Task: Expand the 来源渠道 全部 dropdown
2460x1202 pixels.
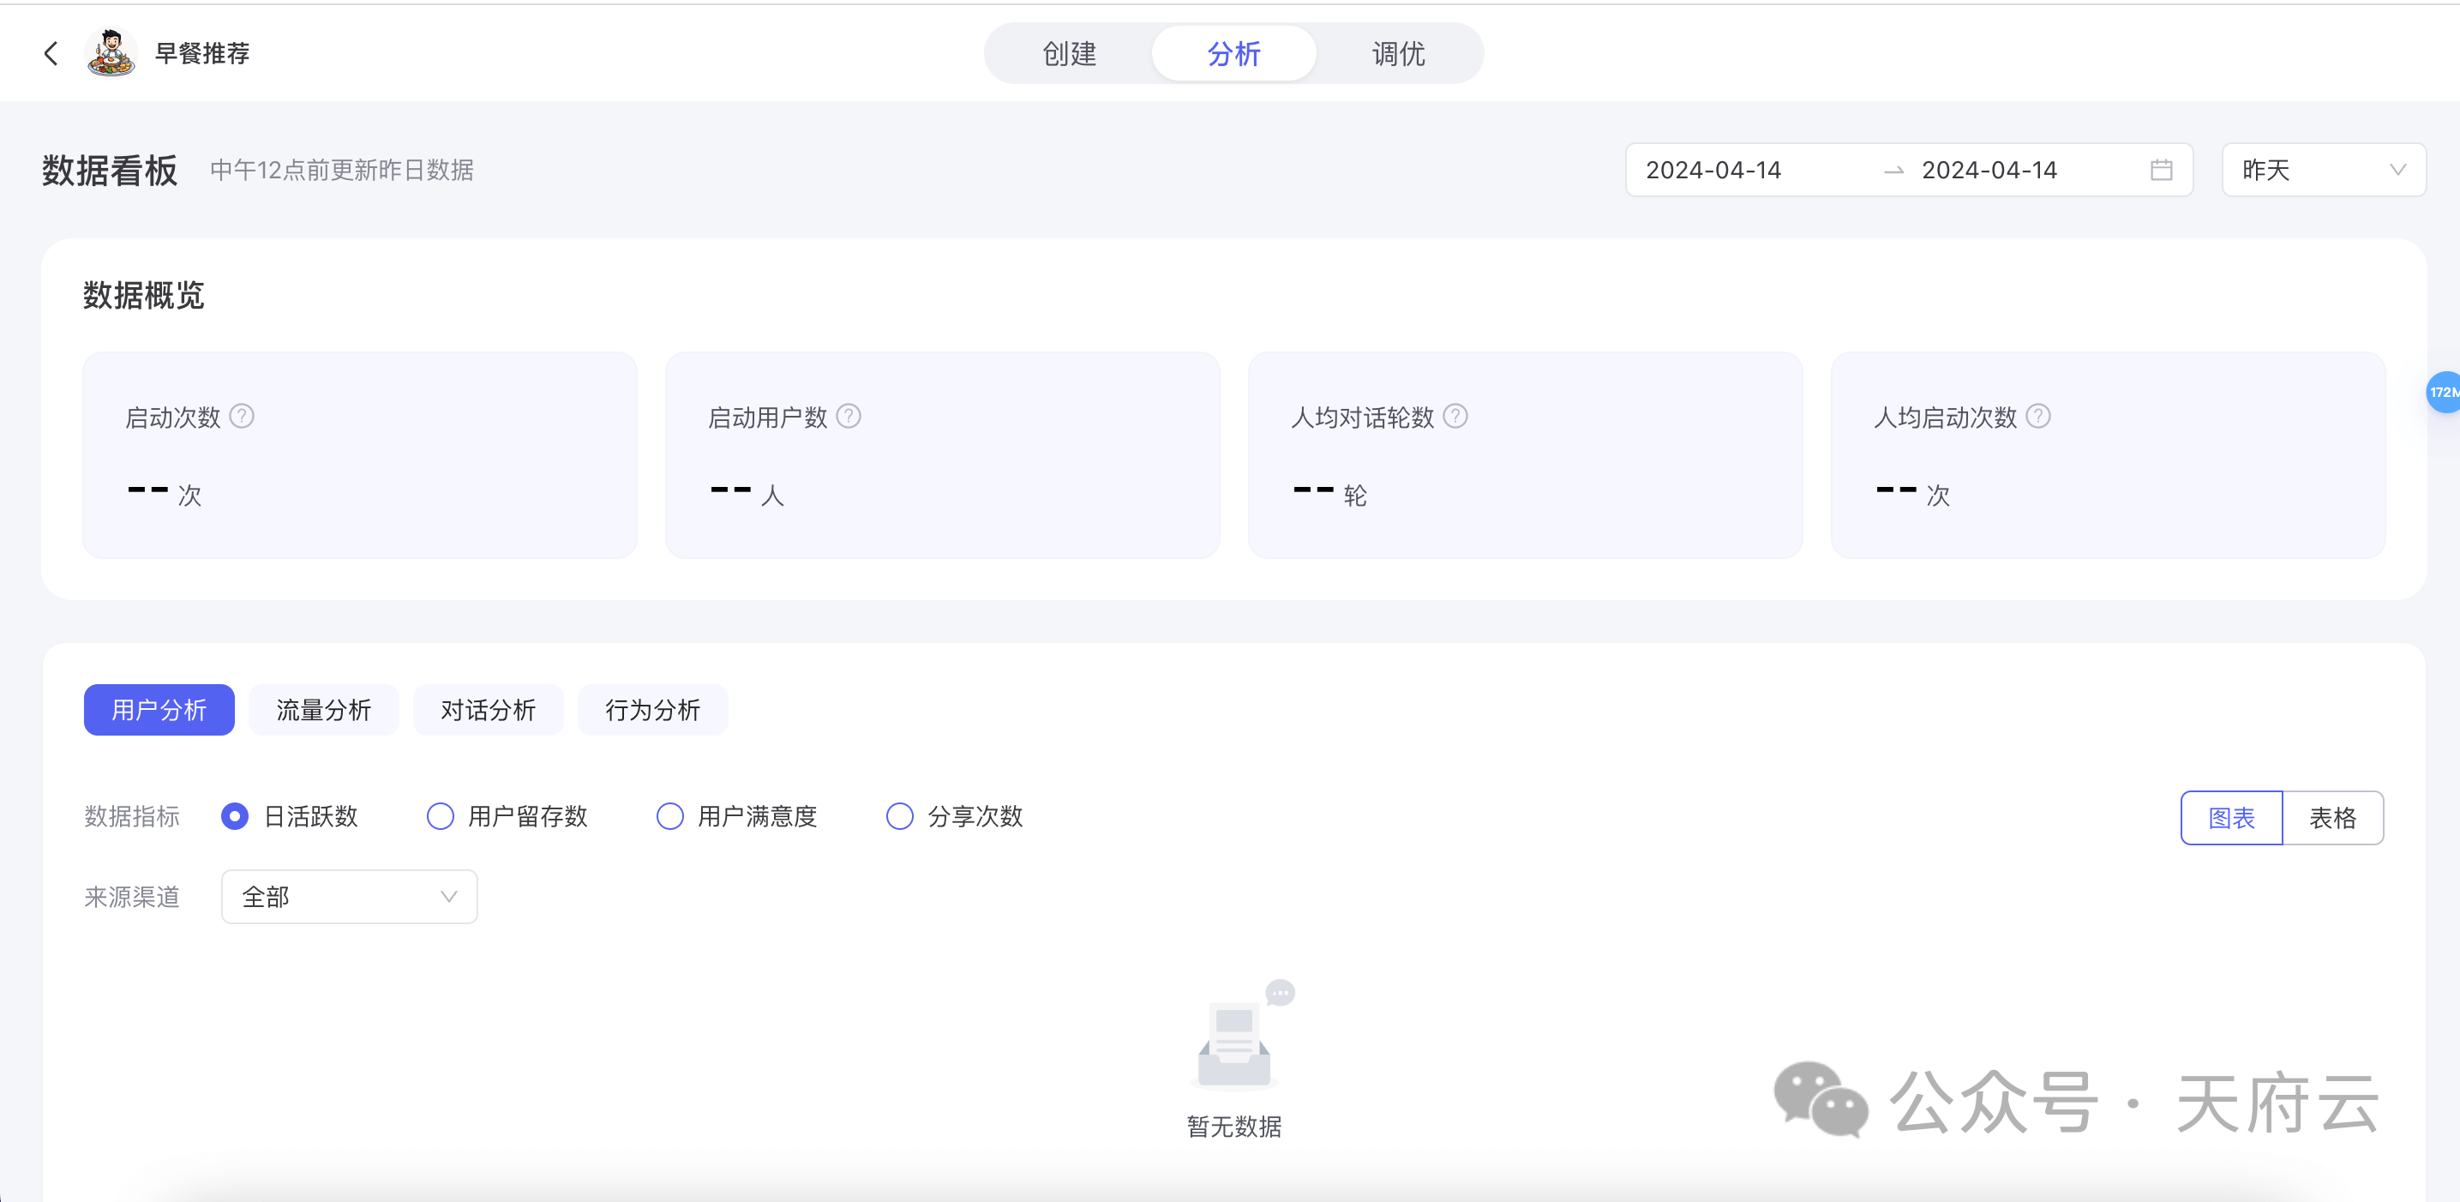Action: [350, 897]
